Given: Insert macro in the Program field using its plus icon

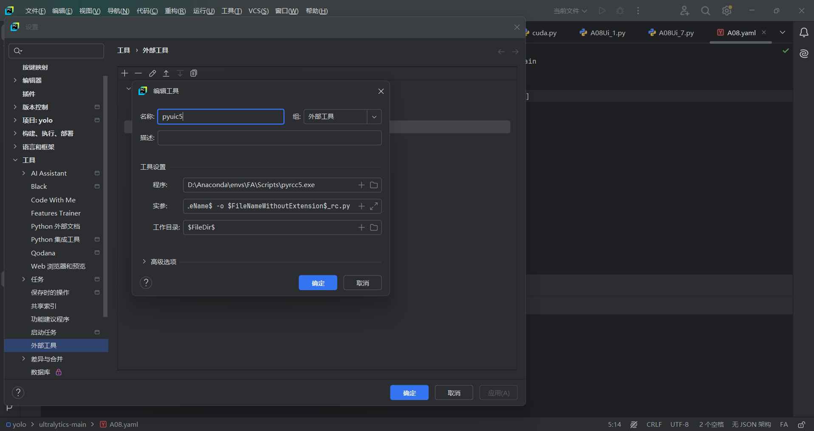Looking at the screenshot, I should tap(362, 185).
